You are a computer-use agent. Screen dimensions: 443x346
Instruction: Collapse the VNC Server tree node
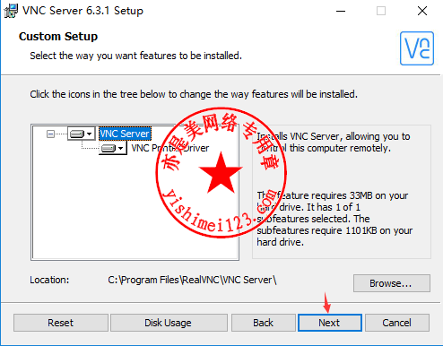click(50, 134)
